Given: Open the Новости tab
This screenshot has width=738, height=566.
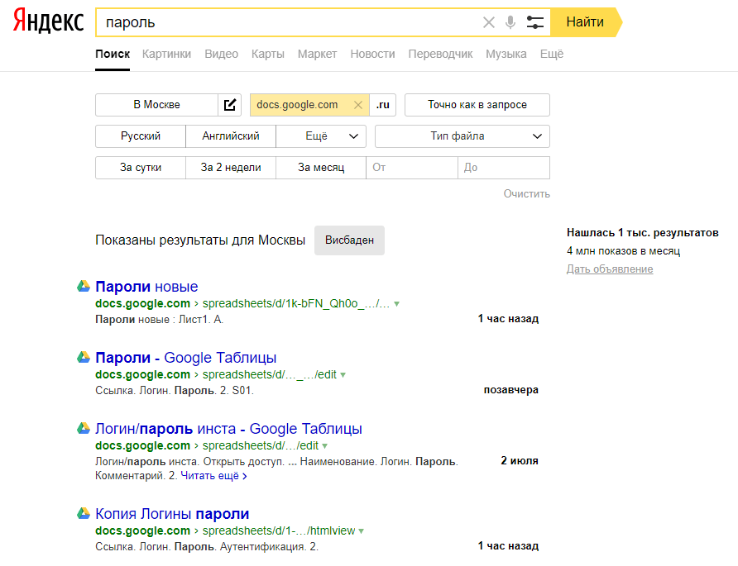Looking at the screenshot, I should [x=372, y=54].
